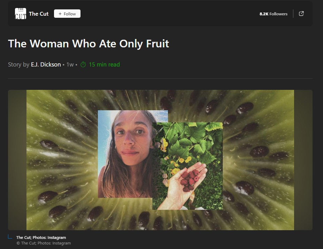The image size is (323, 249).
Task: Open The Cut publisher name link
Action: [39, 14]
